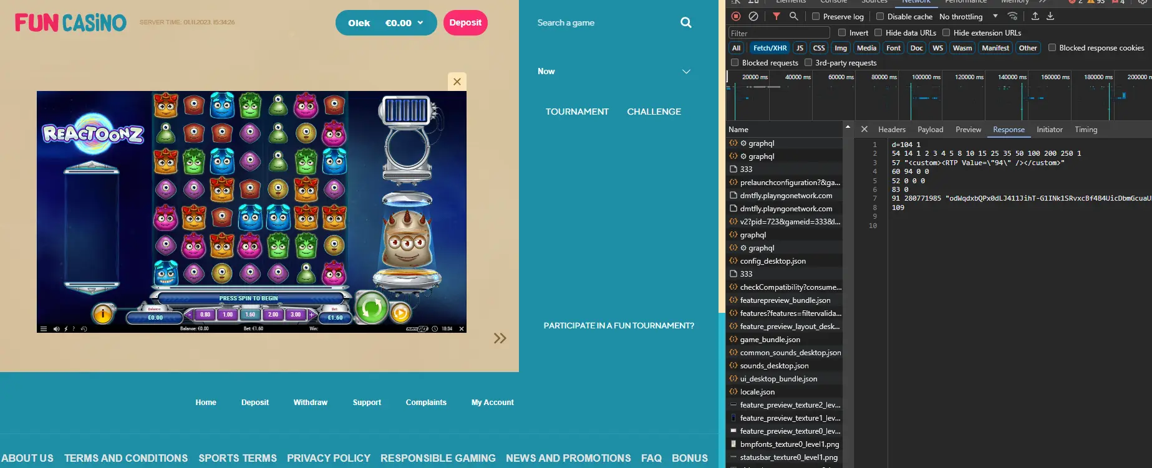This screenshot has width=1152, height=468.
Task: Open game history clock-arrow icon
Action: click(84, 328)
